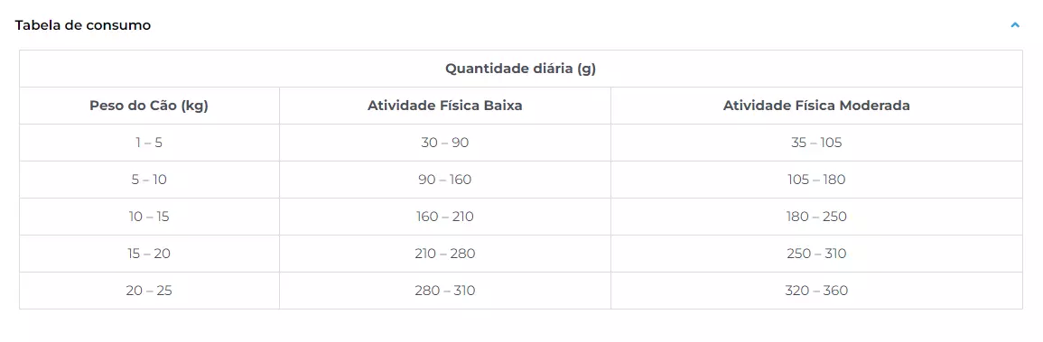Click the Atividade Física Moderada column header
The height and width of the screenshot is (342, 1043).
coord(817,106)
